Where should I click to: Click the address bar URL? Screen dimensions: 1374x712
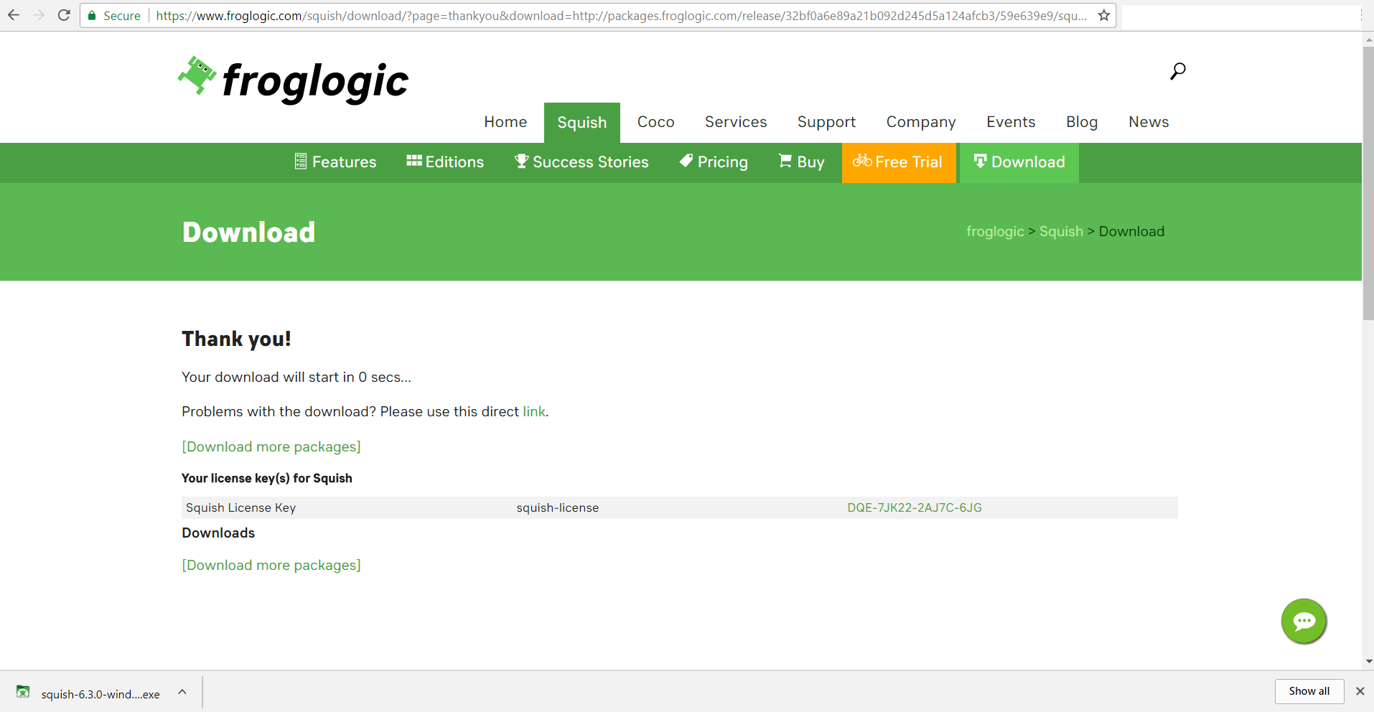[x=621, y=16]
